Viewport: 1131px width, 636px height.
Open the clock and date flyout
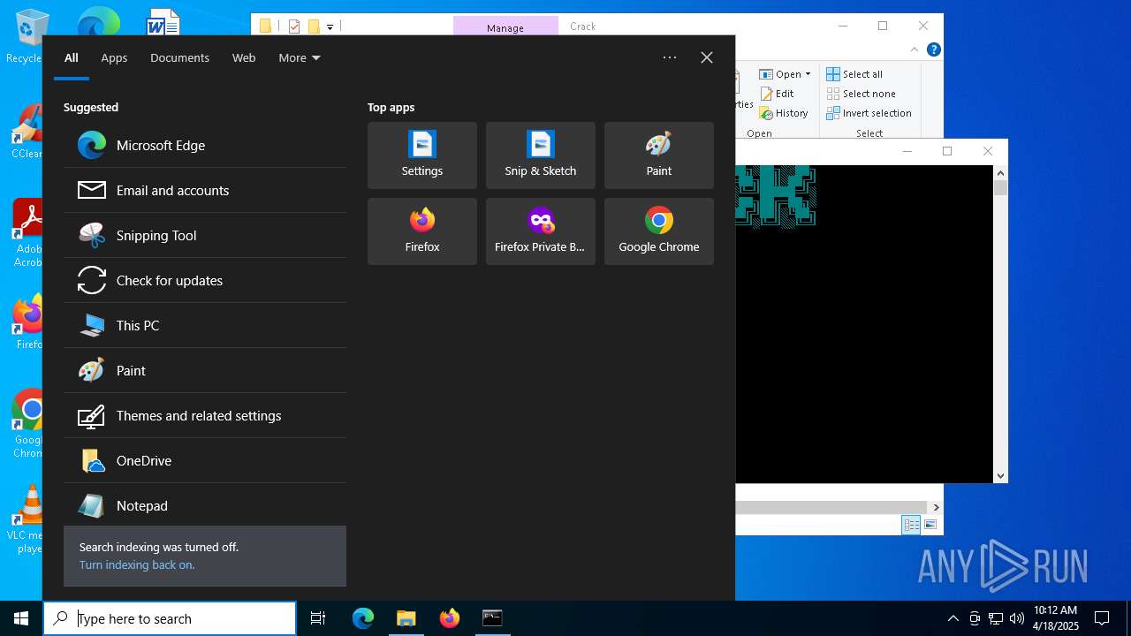pyautogui.click(x=1056, y=618)
